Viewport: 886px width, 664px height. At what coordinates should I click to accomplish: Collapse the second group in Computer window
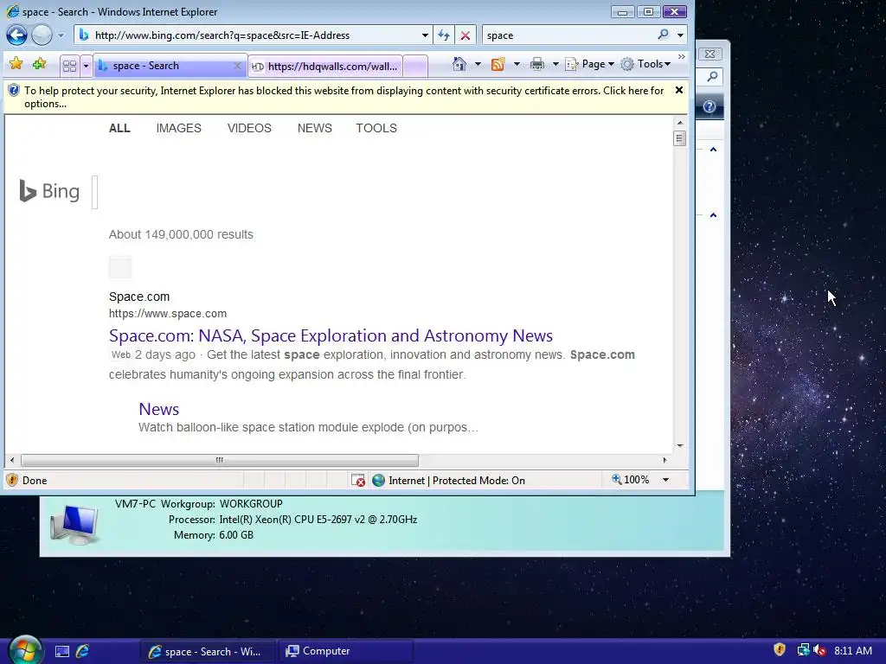(x=713, y=215)
